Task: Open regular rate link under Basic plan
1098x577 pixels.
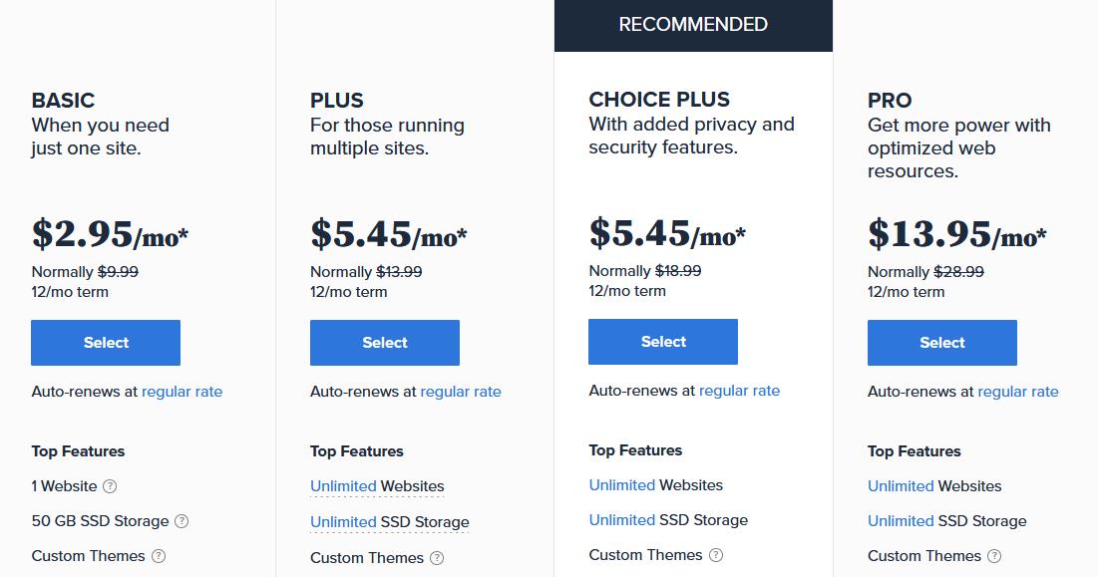Action: (x=183, y=392)
